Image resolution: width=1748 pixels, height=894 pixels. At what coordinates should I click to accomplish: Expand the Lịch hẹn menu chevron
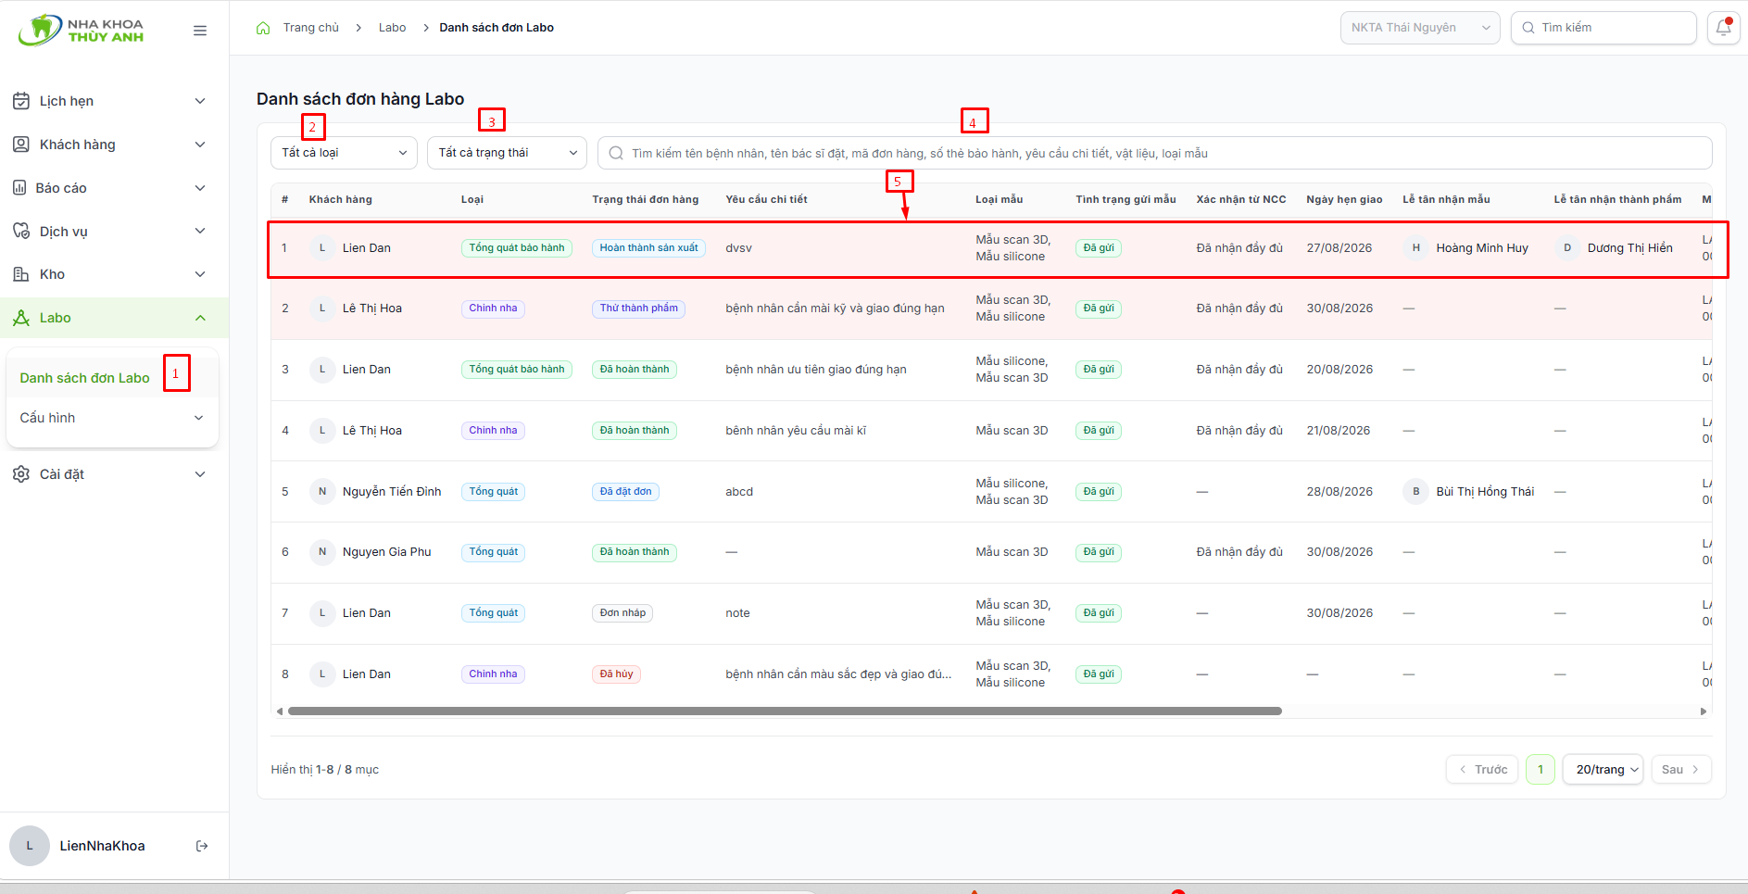point(200,101)
